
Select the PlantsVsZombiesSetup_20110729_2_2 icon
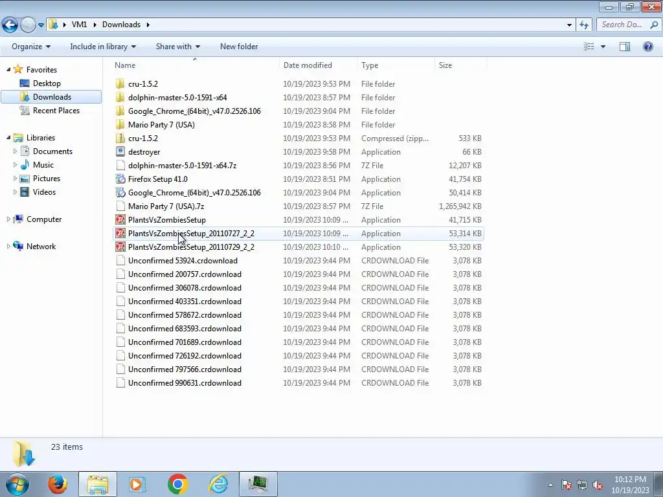point(120,247)
